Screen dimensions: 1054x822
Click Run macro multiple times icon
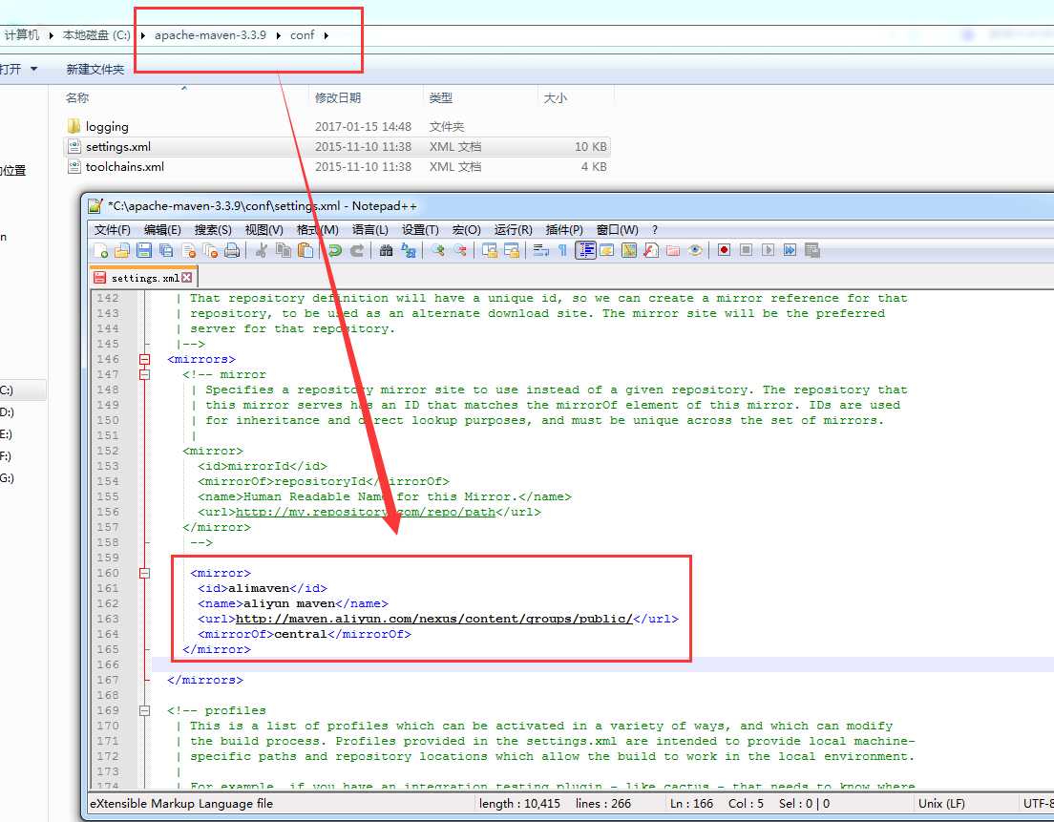coord(790,251)
